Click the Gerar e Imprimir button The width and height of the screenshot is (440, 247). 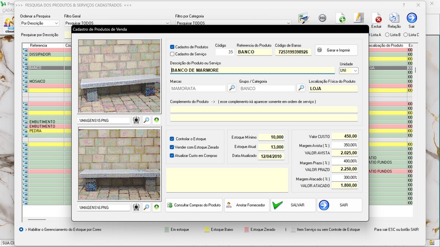[336, 50]
